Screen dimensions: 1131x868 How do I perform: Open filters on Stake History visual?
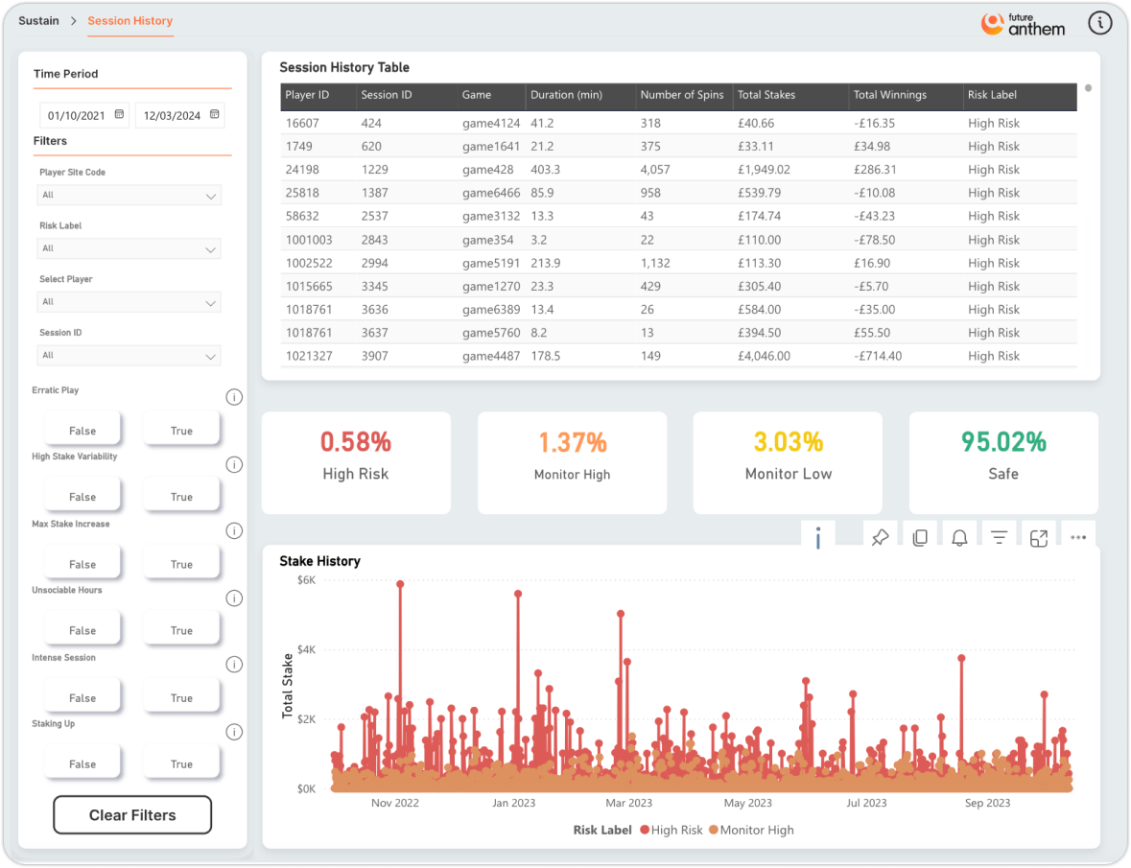999,538
